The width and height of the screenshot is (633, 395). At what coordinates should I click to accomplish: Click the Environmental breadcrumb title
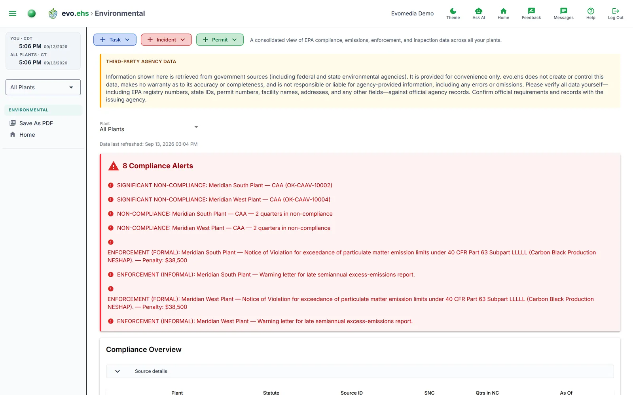120,13
